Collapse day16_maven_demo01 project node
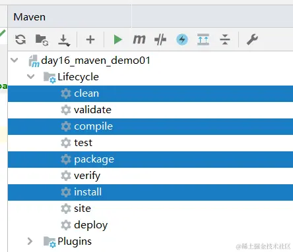Image resolution: width=293 pixels, height=252 pixels. coord(15,60)
